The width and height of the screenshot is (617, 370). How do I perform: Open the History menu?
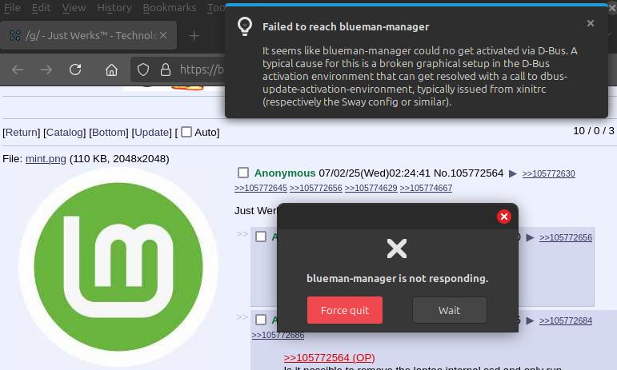(x=114, y=7)
